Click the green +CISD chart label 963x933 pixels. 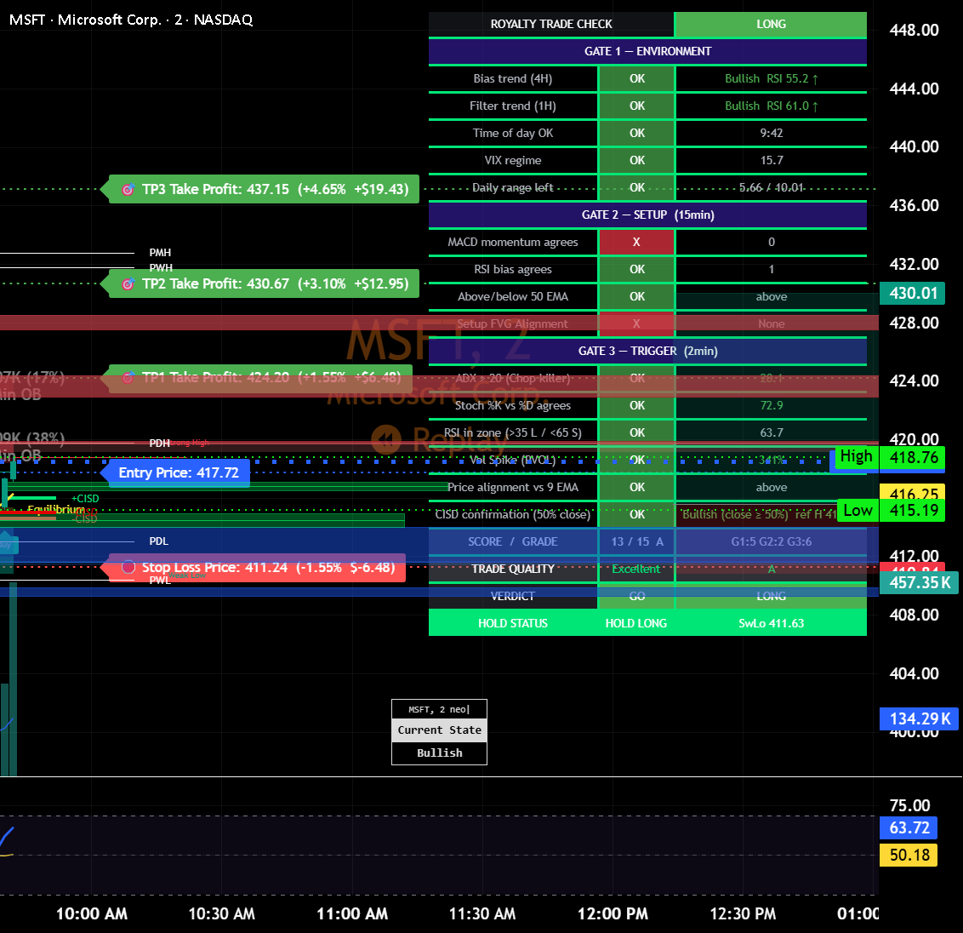[85, 499]
